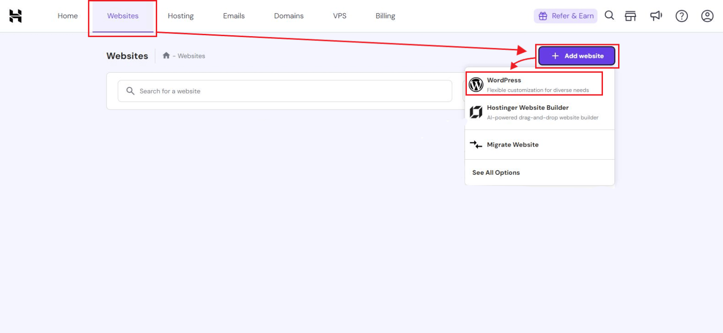The height and width of the screenshot is (333, 723).
Task: Click the Search for a website field
Action: click(285, 91)
